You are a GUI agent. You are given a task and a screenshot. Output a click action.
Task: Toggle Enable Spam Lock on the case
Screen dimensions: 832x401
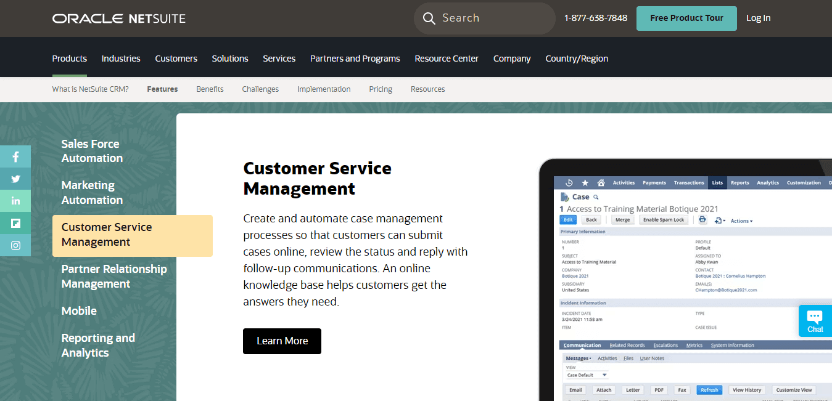[664, 219]
